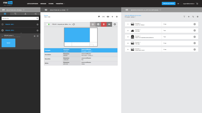This screenshot has height=113, width=202.
Task: Click the flag icon in zone toolbar
Action: (99, 17)
